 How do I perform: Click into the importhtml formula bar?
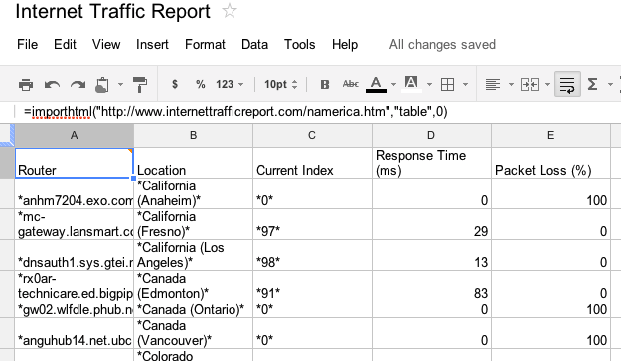317,112
